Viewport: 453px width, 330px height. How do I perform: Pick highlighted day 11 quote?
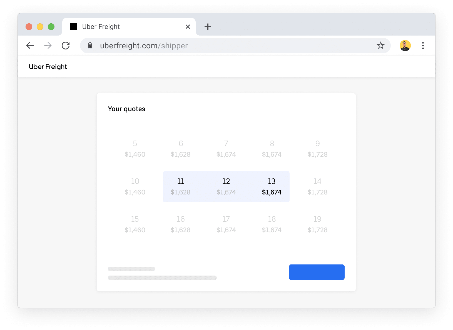[181, 187]
